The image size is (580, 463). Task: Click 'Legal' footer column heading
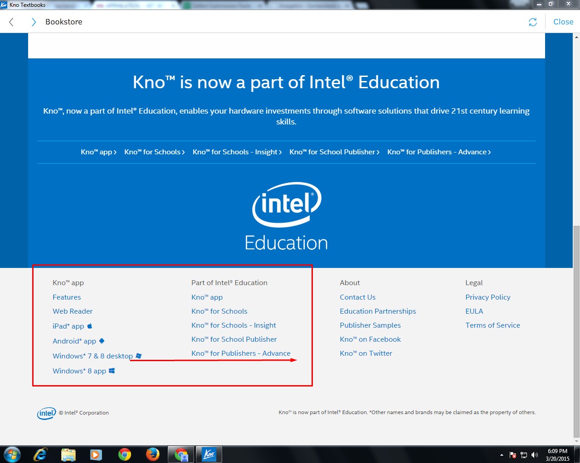(474, 283)
